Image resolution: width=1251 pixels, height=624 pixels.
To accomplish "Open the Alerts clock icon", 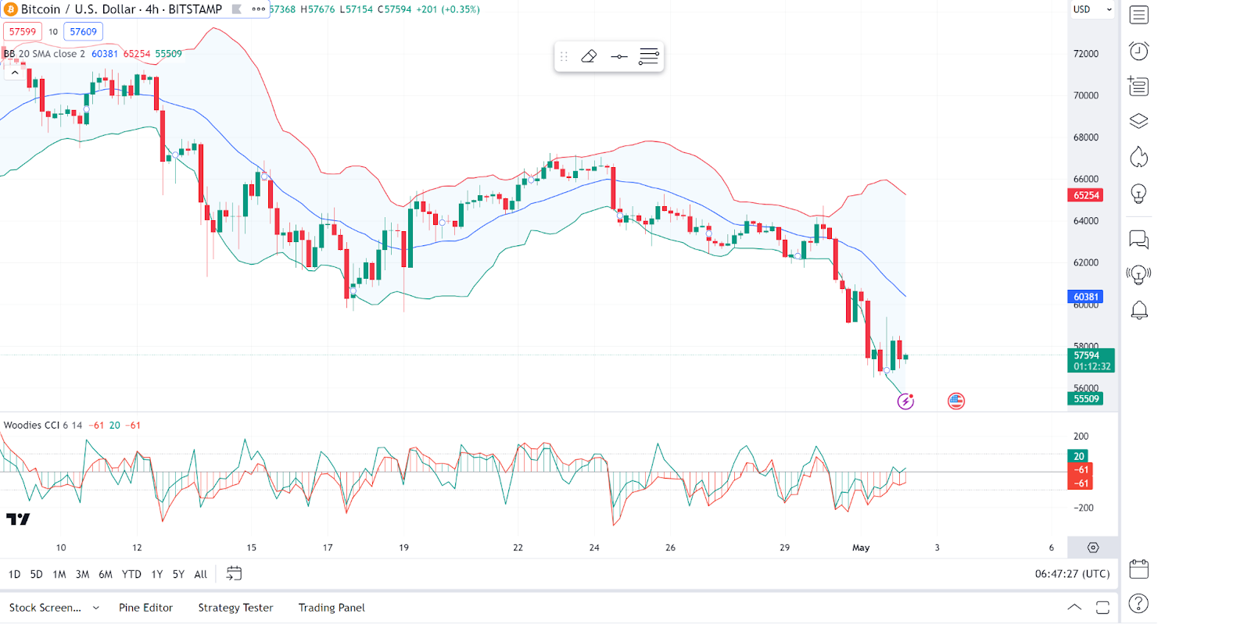I will point(1139,51).
